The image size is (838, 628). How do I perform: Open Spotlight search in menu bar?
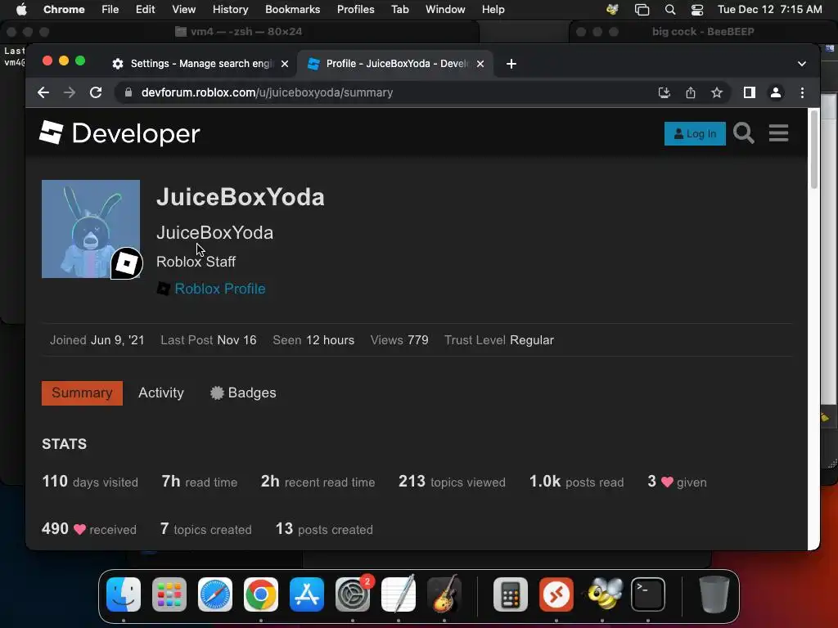[669, 9]
